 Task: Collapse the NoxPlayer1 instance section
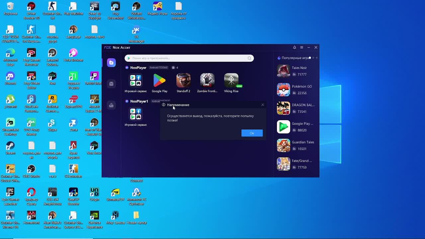[x=127, y=101]
